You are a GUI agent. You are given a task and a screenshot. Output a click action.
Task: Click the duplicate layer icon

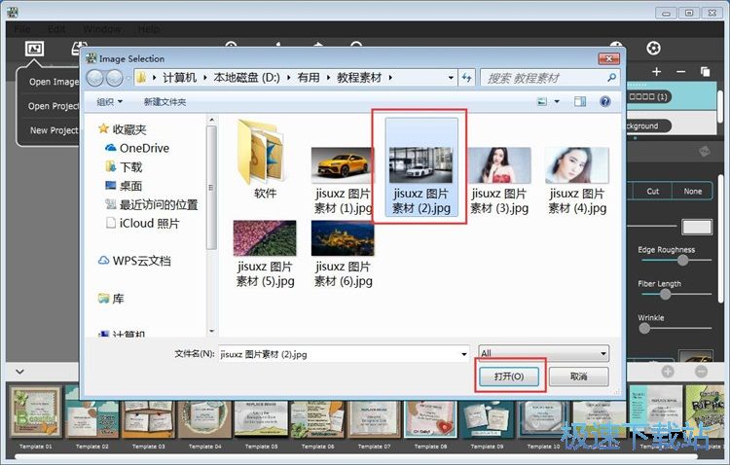pyautogui.click(x=705, y=72)
